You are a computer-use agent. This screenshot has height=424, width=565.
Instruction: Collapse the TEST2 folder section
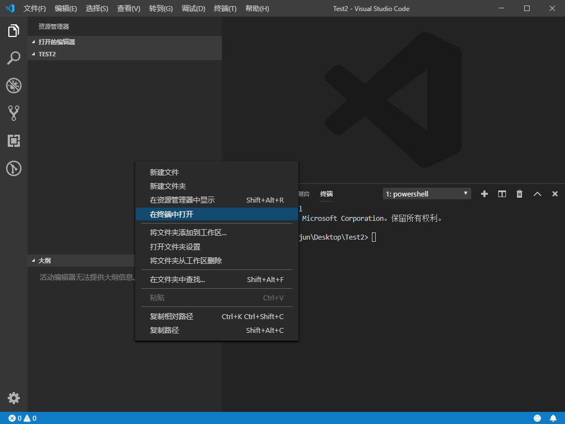125,54
